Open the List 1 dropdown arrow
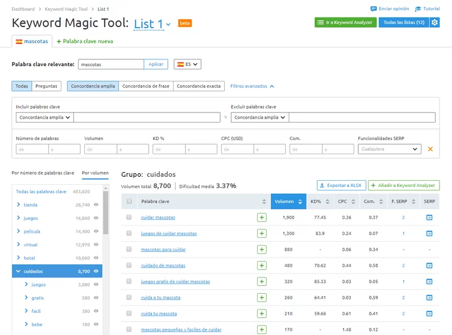This screenshot has width=452, height=335. click(168, 24)
